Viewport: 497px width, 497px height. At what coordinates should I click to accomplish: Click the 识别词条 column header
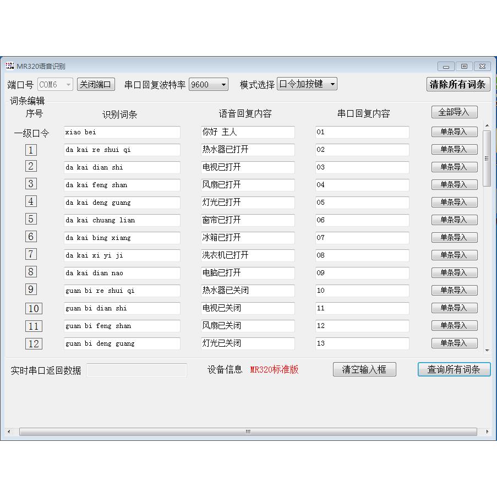[119, 114]
